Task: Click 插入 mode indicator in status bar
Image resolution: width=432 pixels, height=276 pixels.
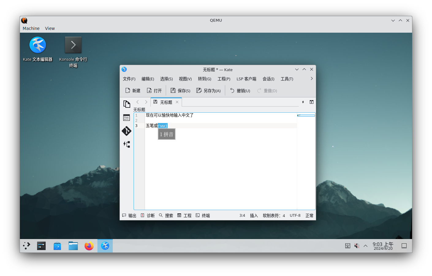Action: (x=254, y=215)
